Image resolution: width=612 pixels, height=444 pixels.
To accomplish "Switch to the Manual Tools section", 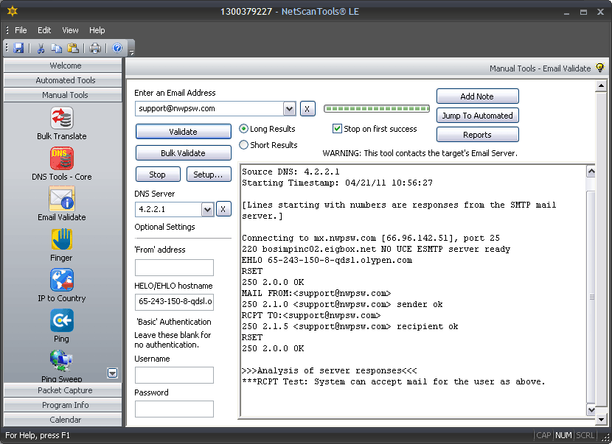I will [63, 95].
